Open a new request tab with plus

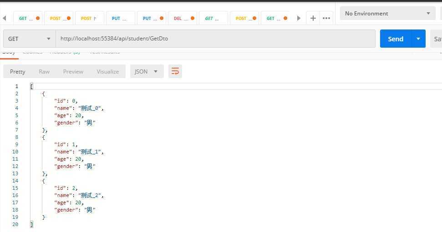click(x=313, y=18)
